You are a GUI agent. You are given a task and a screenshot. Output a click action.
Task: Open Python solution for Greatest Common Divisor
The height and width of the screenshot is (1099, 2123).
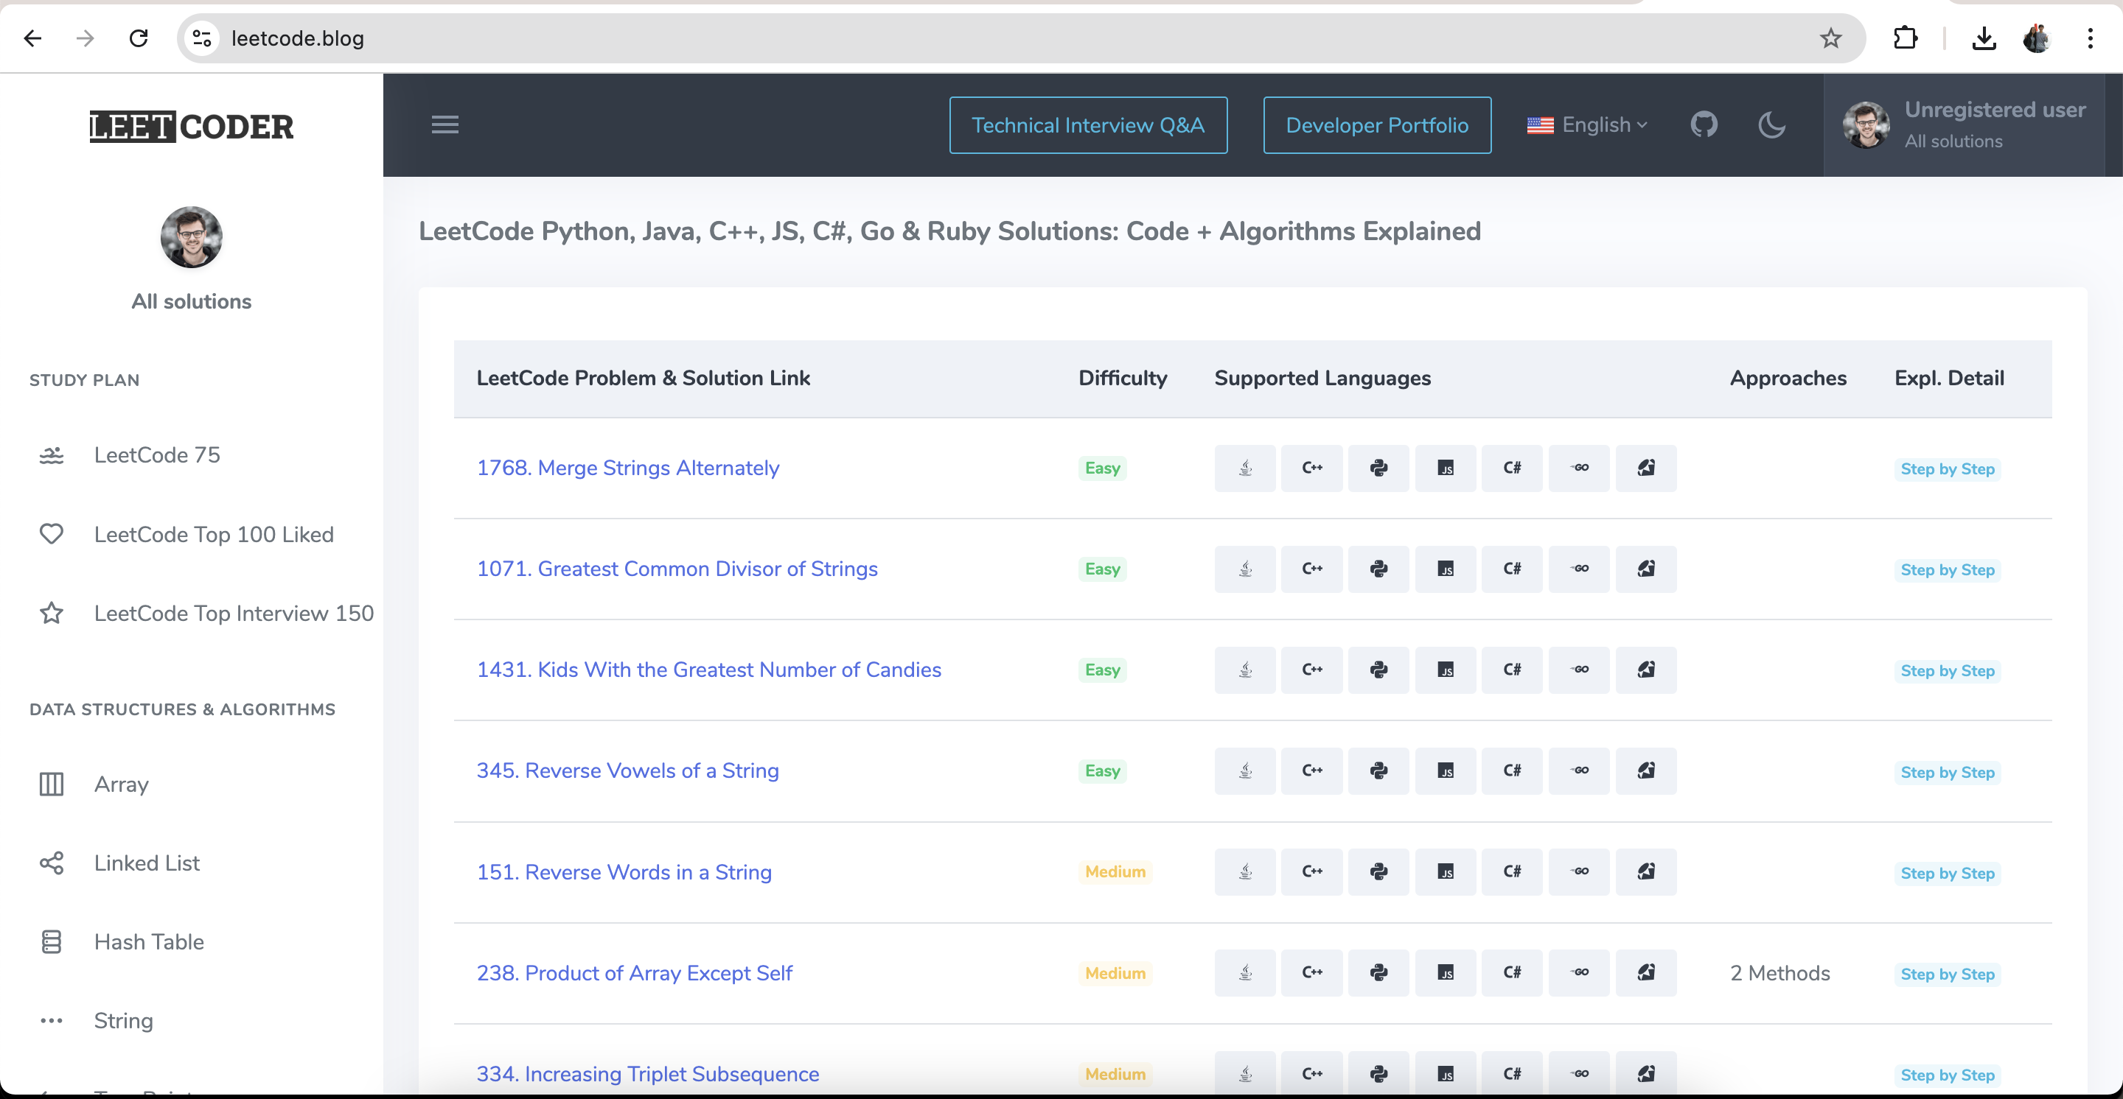click(1378, 569)
